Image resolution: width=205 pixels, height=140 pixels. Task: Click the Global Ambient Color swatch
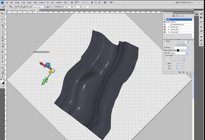(x=178, y=50)
